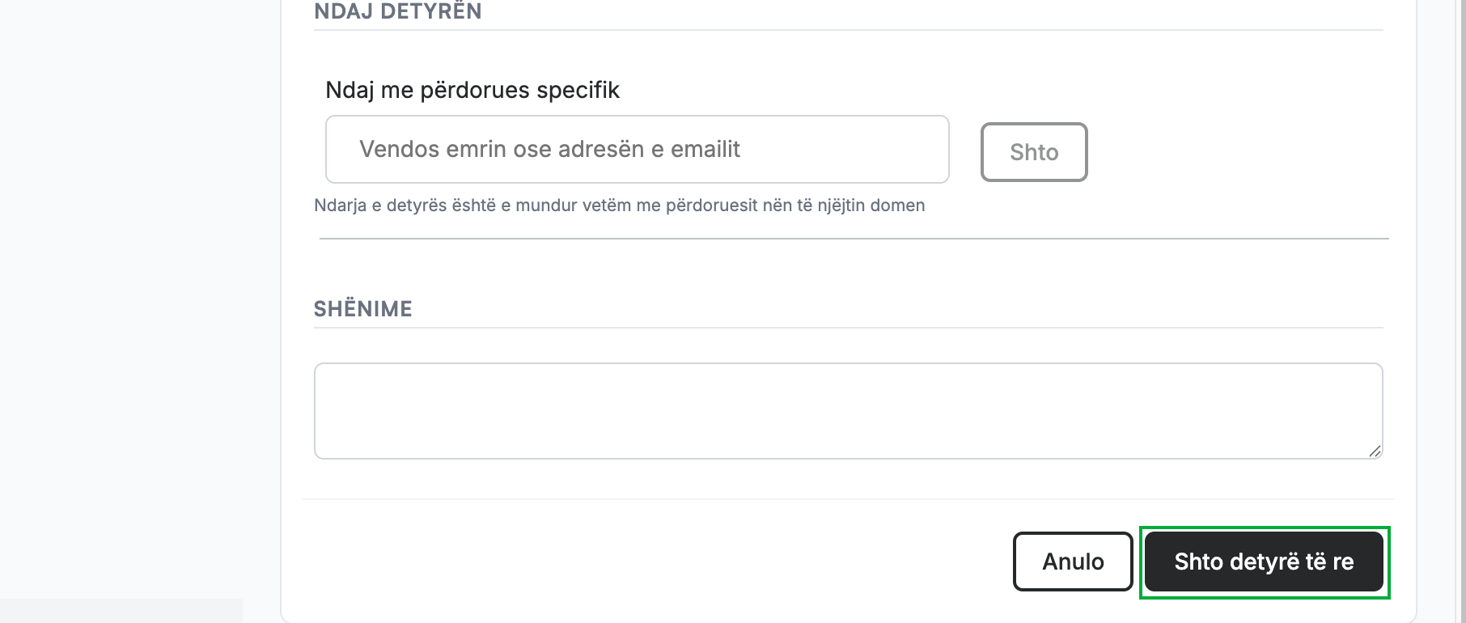Screen dimensions: 1466x623
Task: Click the underline beneath SHËNIME heading
Action: 848,328
